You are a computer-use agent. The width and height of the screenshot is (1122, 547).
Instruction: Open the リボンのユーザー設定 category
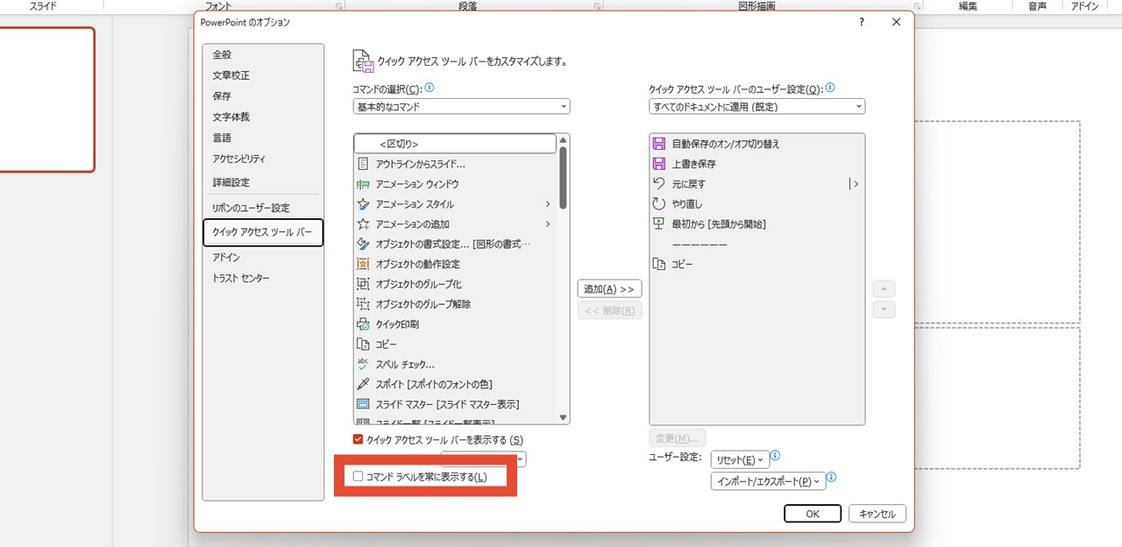click(263, 208)
